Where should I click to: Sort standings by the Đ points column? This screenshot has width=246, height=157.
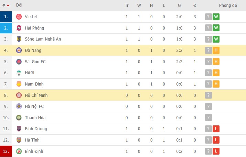pos(195,5)
